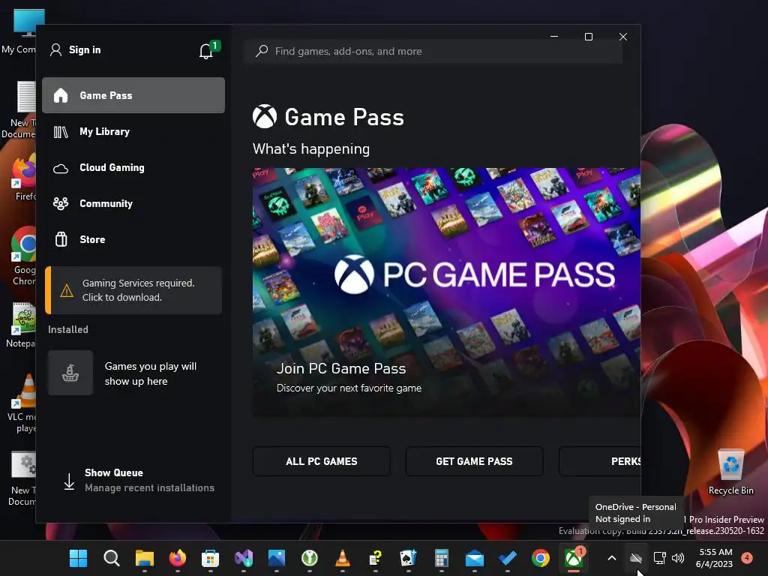This screenshot has height=576, width=768.
Task: Open the clock showing 5:55 AM
Action: 715,558
